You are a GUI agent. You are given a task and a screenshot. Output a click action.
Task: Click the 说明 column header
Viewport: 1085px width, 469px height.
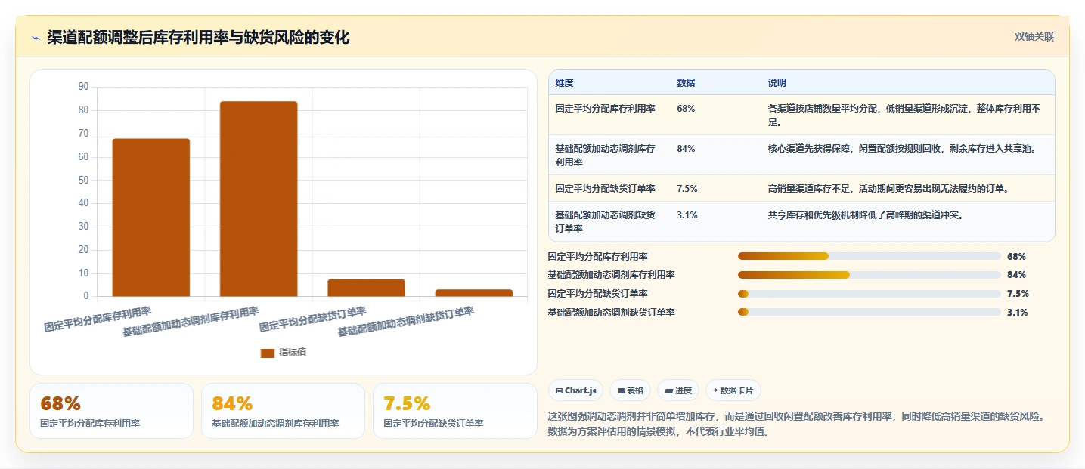(x=777, y=83)
